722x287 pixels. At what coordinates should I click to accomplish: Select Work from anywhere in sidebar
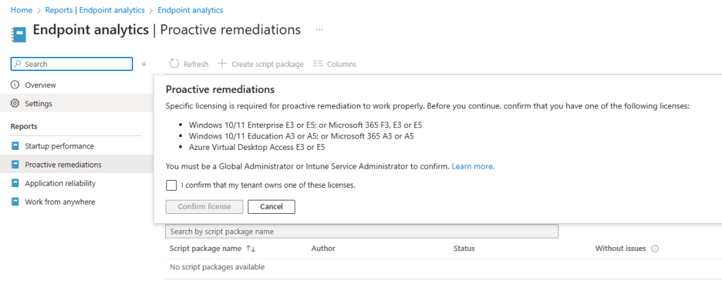pos(59,202)
